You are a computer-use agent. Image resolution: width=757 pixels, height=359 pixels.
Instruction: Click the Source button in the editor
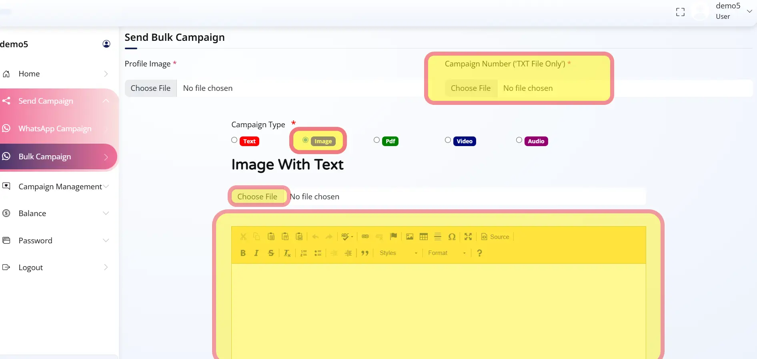pos(495,237)
